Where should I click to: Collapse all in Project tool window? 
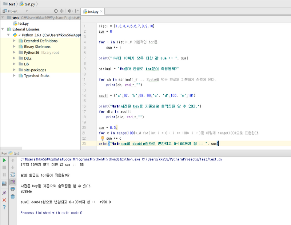point(61,11)
